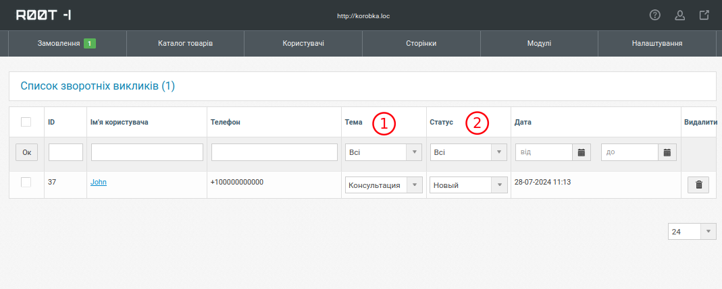This screenshot has width=722, height=289.
Task: Open the Модулі menu
Action: coord(539,44)
